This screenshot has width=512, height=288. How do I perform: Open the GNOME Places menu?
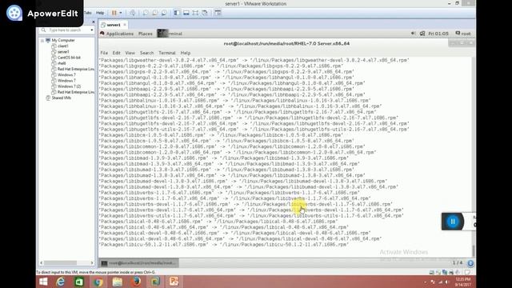(146, 34)
